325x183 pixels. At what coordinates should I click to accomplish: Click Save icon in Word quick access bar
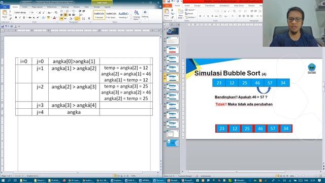click(x=2, y=26)
